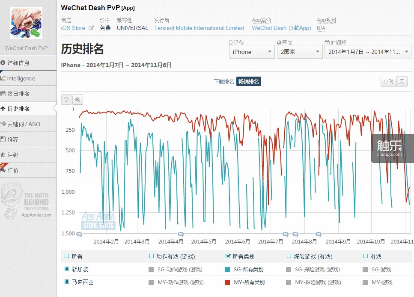Viewport: 414px width, 297px height.
Task: Click the calendar icon beside 每日排名
Action: (3, 93)
